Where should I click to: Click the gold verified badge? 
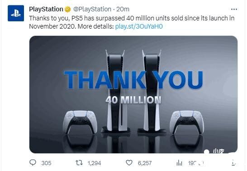click(x=68, y=10)
